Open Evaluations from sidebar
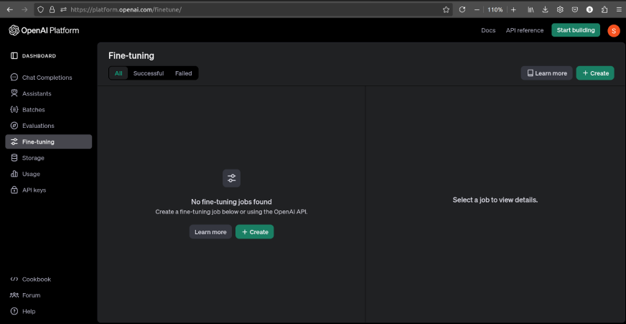 49,126
